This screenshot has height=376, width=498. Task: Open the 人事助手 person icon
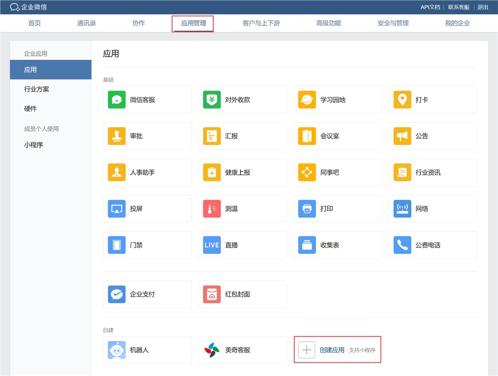pos(117,172)
